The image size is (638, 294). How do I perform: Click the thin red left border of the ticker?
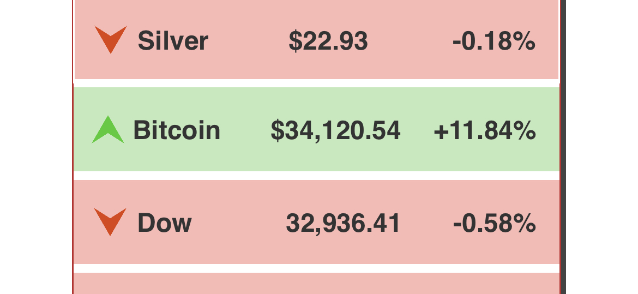pos(73,147)
